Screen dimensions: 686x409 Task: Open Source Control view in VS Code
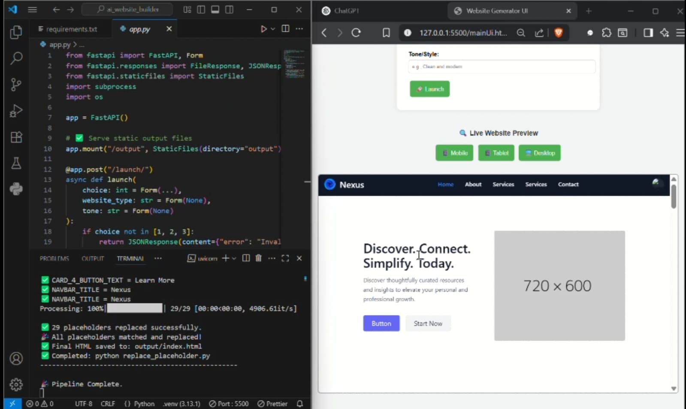pyautogui.click(x=16, y=85)
